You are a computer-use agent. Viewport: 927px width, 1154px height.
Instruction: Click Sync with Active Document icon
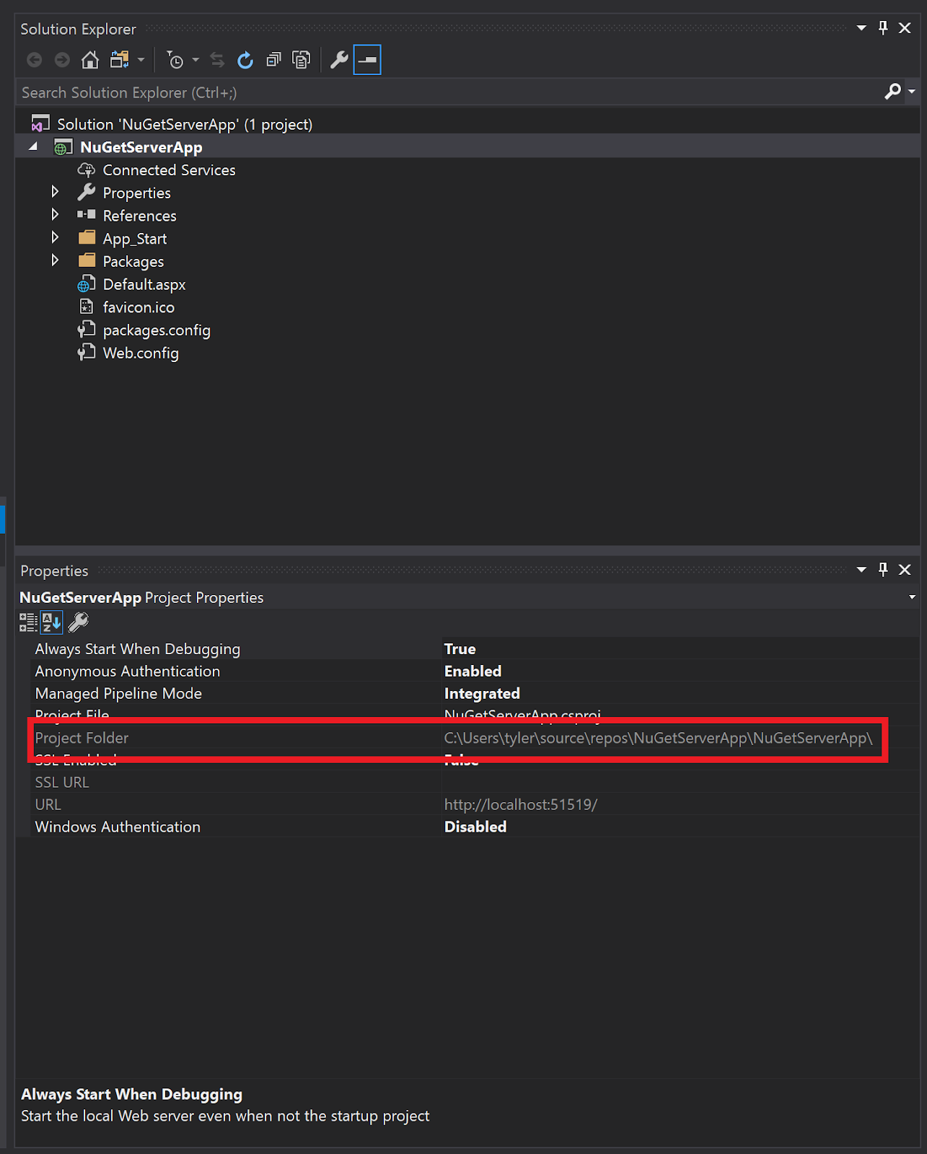[x=217, y=60]
